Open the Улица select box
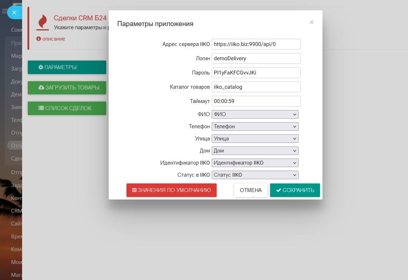 coord(255,139)
